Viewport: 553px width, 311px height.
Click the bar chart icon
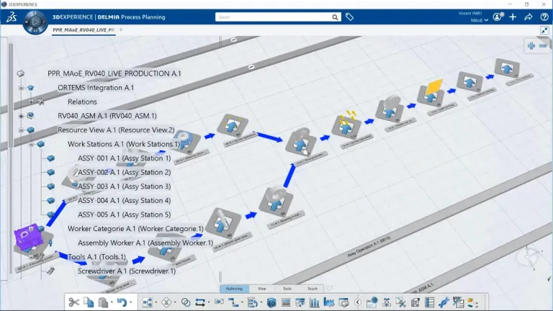pyautogui.click(x=314, y=302)
